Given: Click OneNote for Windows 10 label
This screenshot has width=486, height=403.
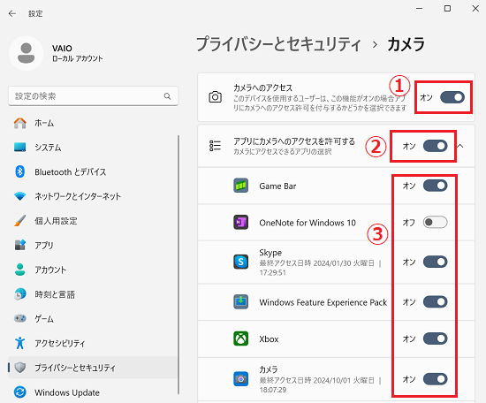Looking at the screenshot, I should tap(308, 223).
